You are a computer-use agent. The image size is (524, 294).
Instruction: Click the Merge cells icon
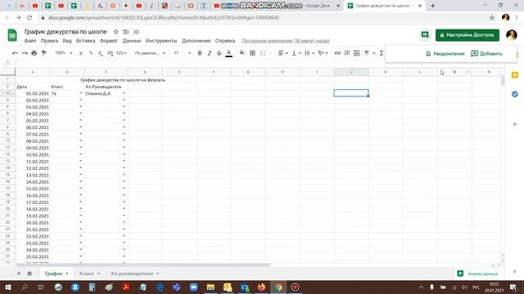[263, 53]
